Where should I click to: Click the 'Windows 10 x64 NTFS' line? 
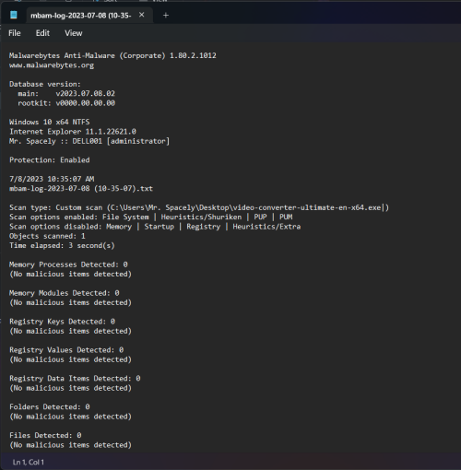[50, 122]
